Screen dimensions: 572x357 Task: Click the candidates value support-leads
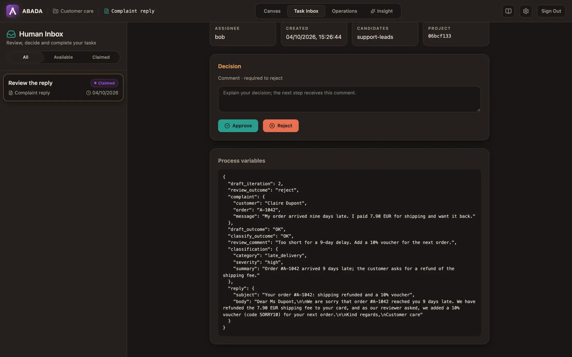375,37
